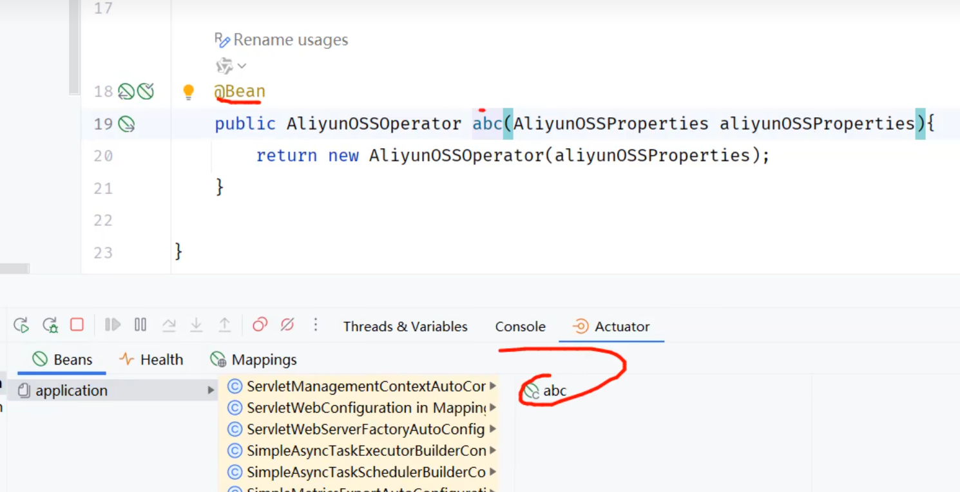Toggle Mute Breakpoints icon
Image resolution: width=960 pixels, height=492 pixels.
(x=287, y=325)
